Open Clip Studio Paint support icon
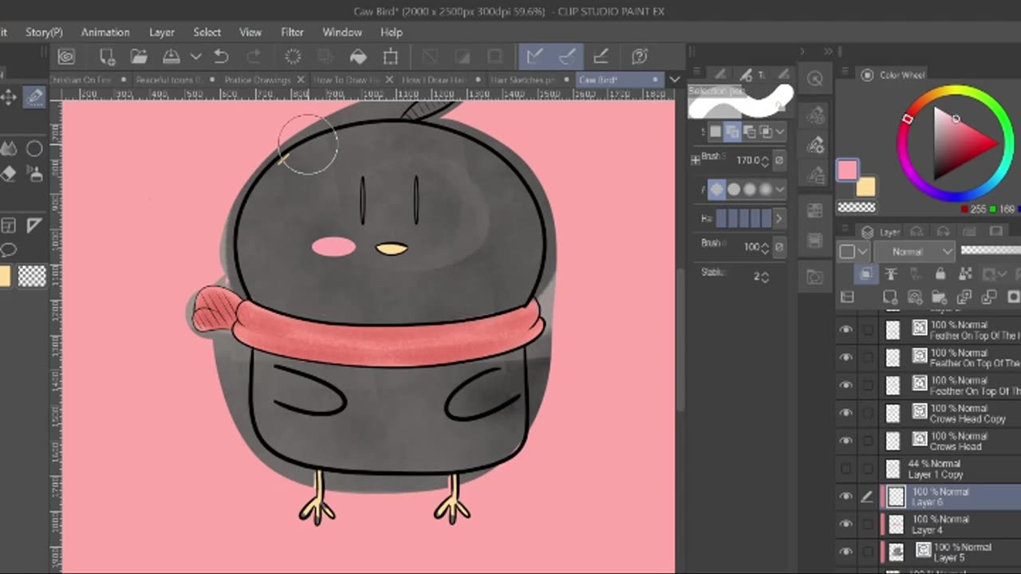 click(639, 57)
